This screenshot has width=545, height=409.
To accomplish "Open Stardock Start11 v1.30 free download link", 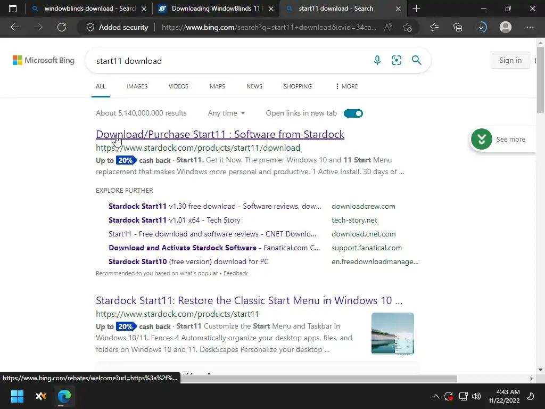I will click(215, 206).
